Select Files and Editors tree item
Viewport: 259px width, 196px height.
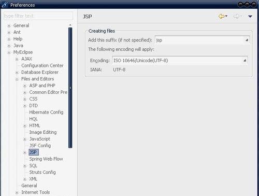coord(37,79)
